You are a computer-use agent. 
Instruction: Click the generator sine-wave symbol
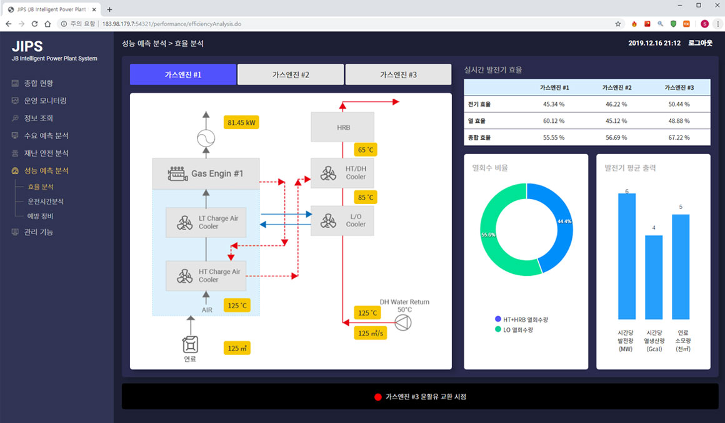(206, 138)
